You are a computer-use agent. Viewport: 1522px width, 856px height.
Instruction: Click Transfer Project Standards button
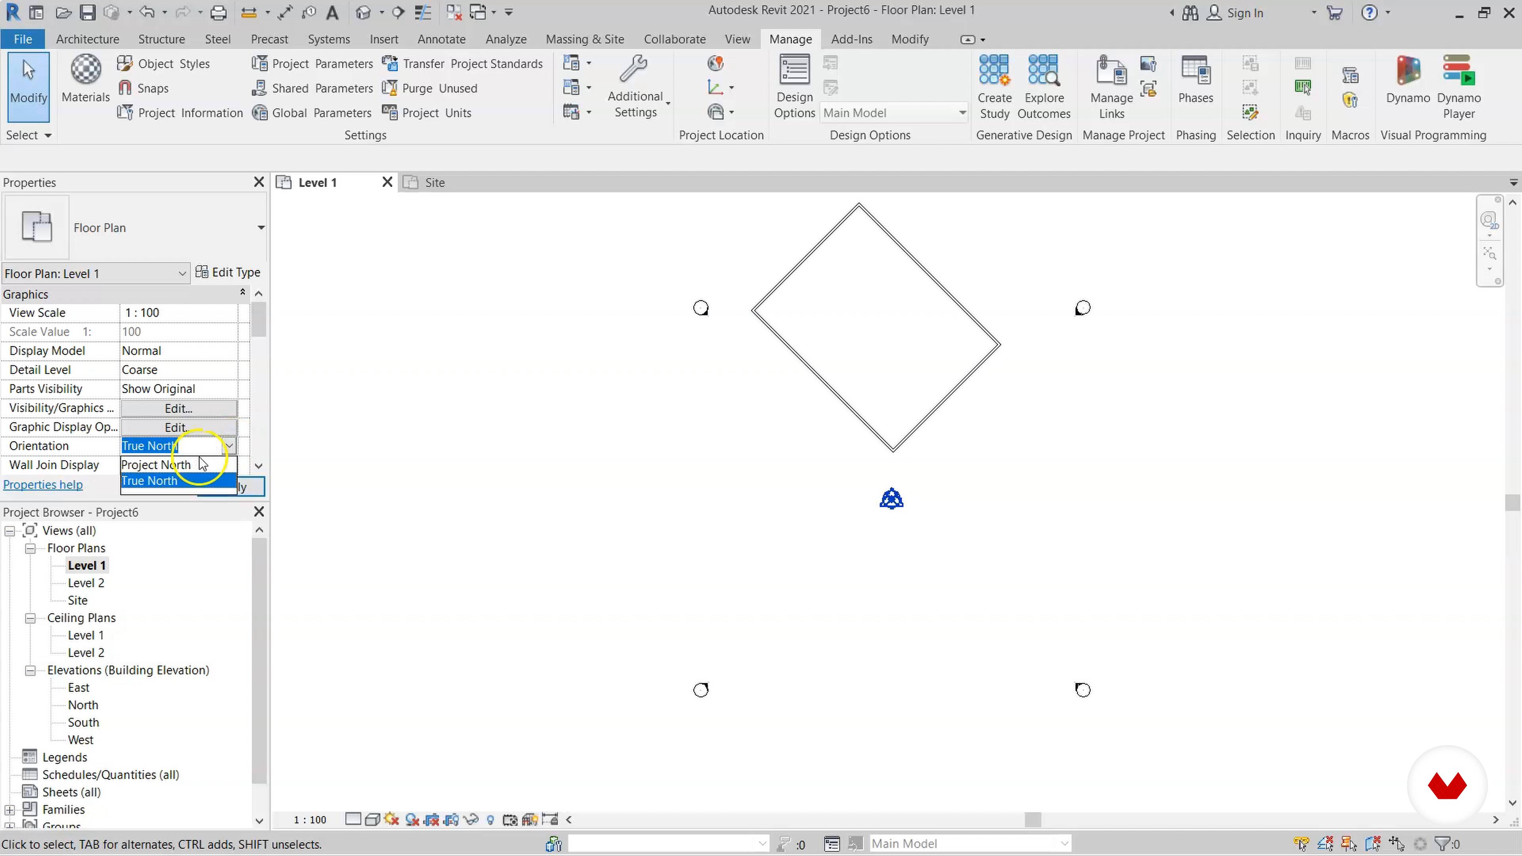(x=462, y=63)
